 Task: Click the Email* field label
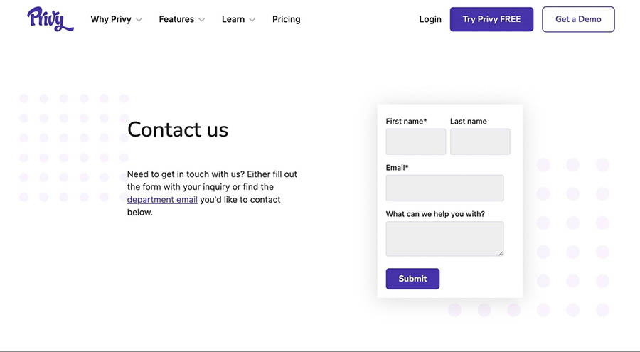tap(397, 168)
